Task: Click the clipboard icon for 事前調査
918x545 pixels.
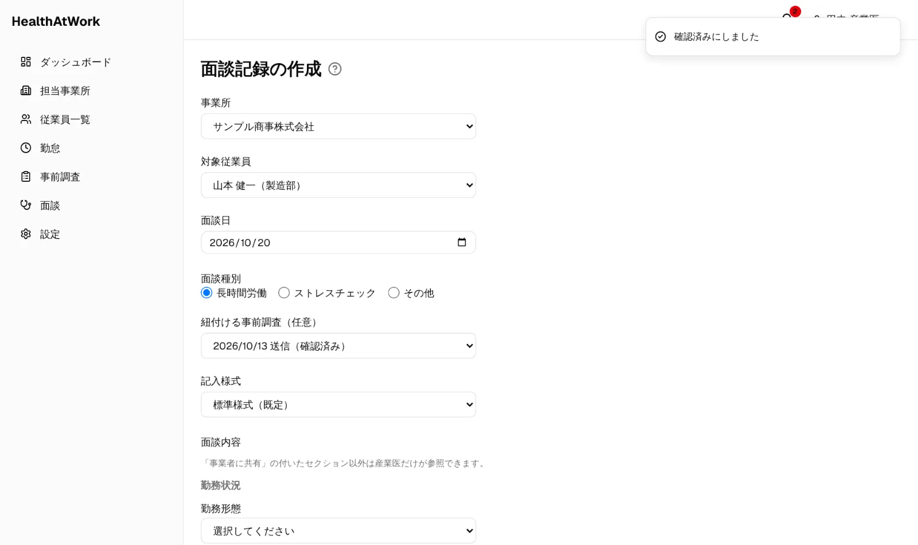Action: [26, 177]
